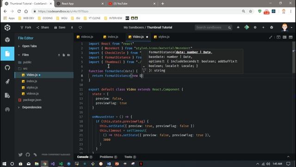
Task: Open Chrome three-dot menu
Action: (291, 11)
